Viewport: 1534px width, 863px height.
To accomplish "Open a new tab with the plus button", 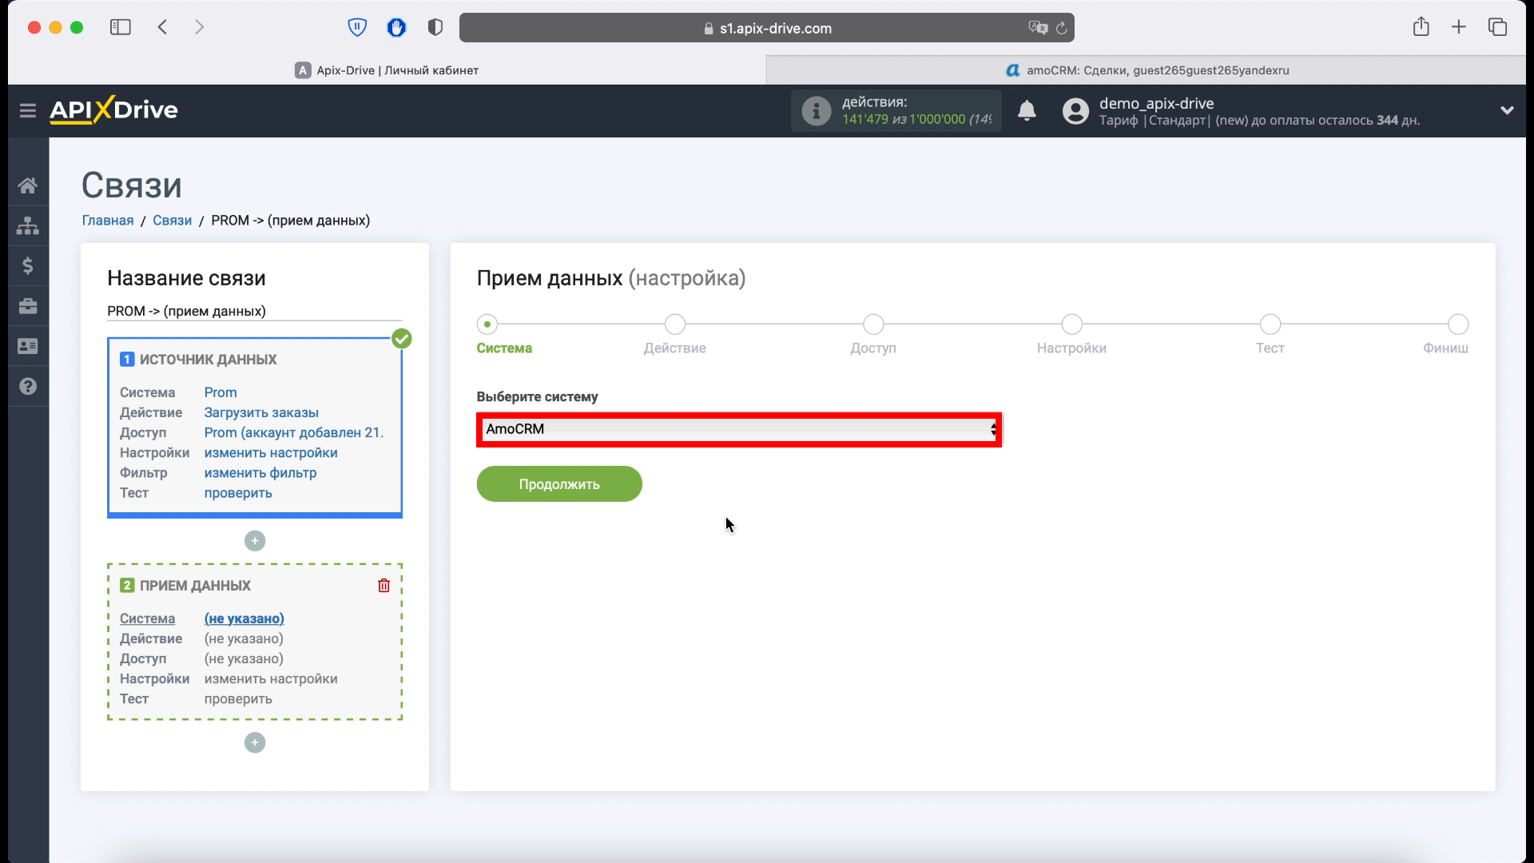I will (1459, 27).
